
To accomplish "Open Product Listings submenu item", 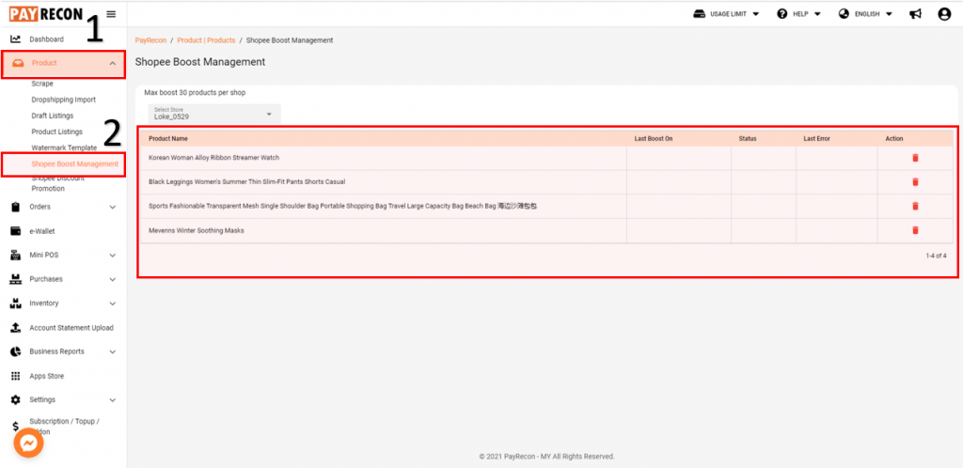I will pyautogui.click(x=57, y=132).
